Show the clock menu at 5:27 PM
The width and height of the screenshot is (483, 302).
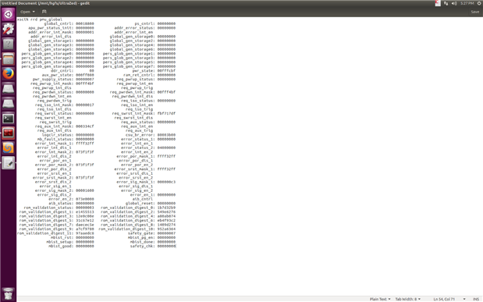[467, 3]
